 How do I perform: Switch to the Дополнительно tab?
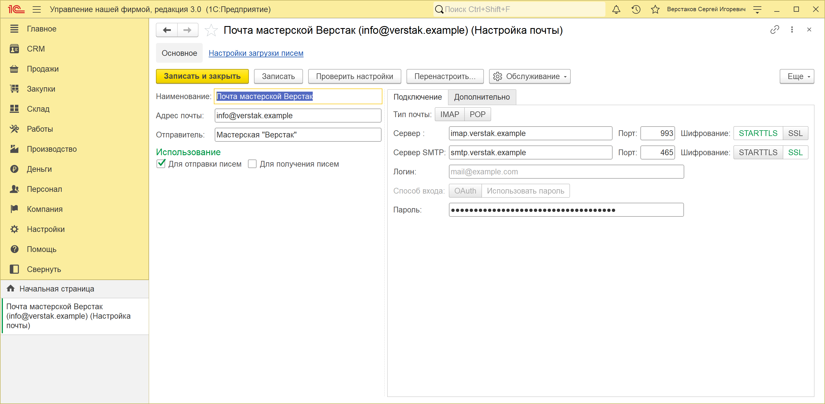[482, 97]
